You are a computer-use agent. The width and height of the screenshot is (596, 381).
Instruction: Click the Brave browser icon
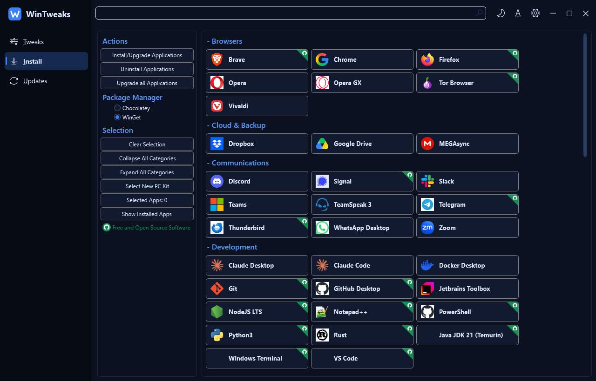[x=217, y=59]
